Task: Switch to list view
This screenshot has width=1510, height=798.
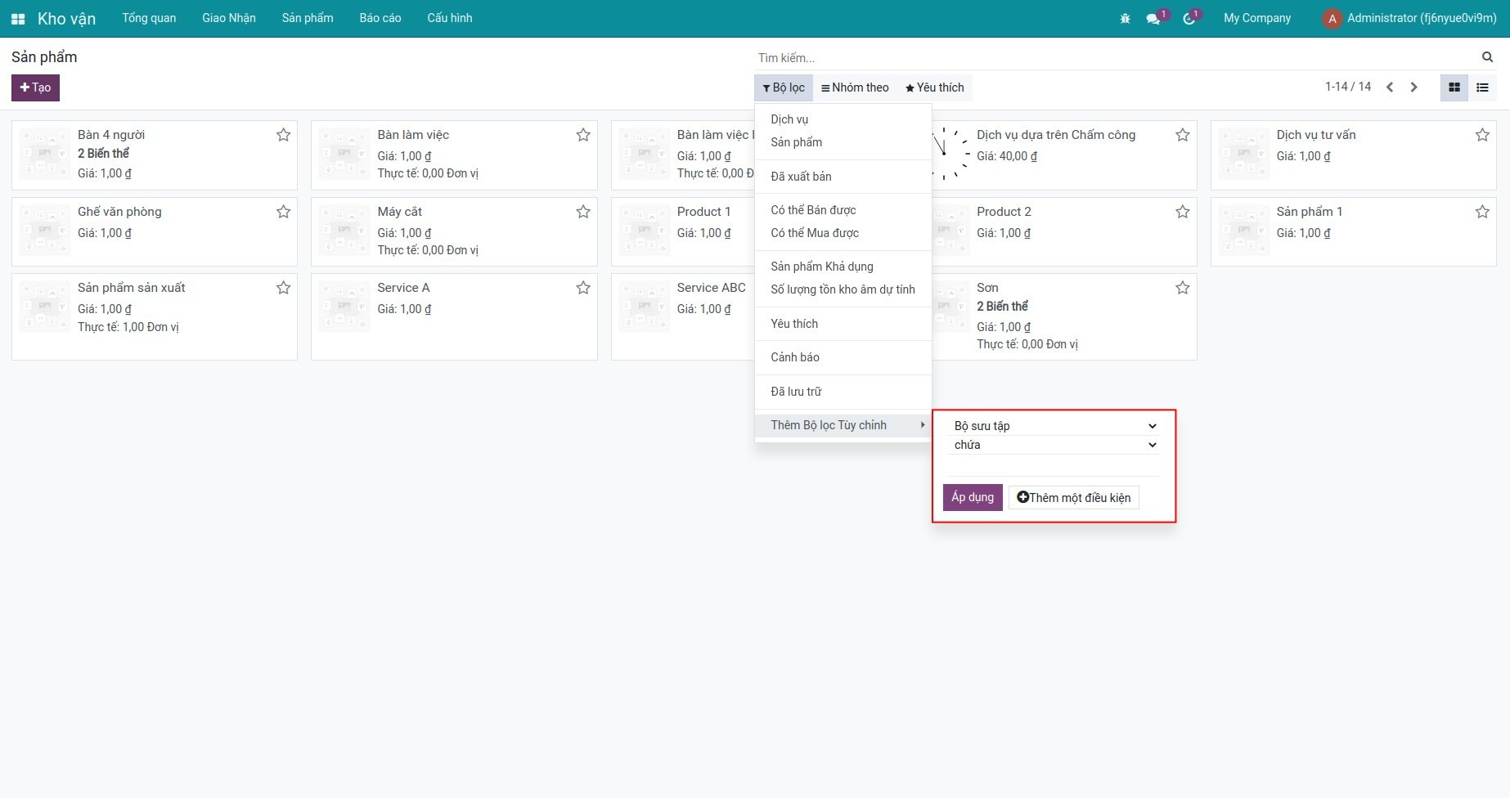Action: pyautogui.click(x=1482, y=87)
